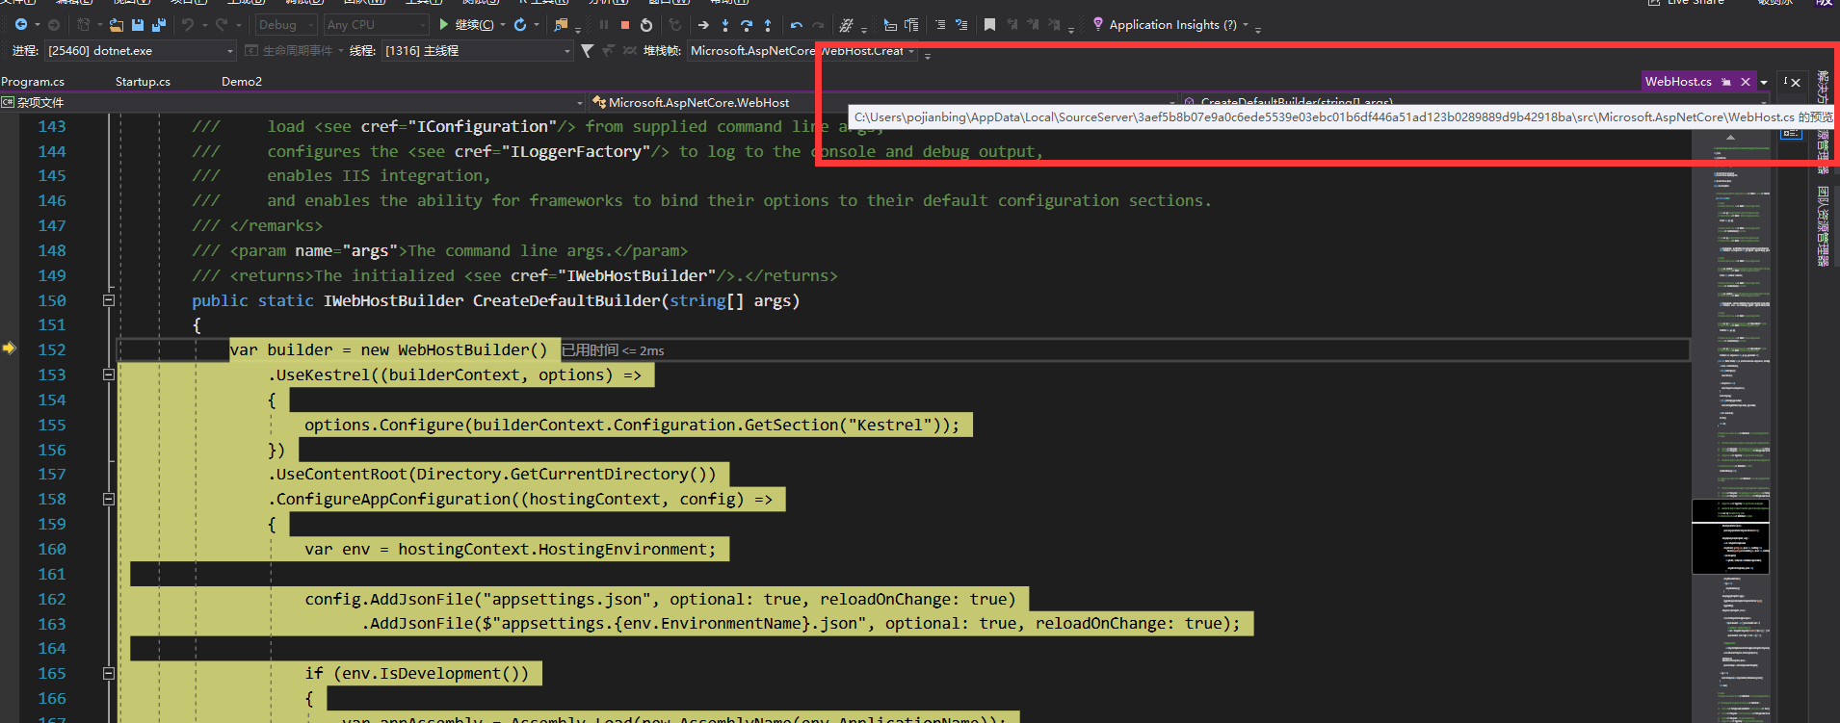The height and width of the screenshot is (723, 1840).
Task: Click the Navigate Forward arrow icon
Action: point(54,25)
